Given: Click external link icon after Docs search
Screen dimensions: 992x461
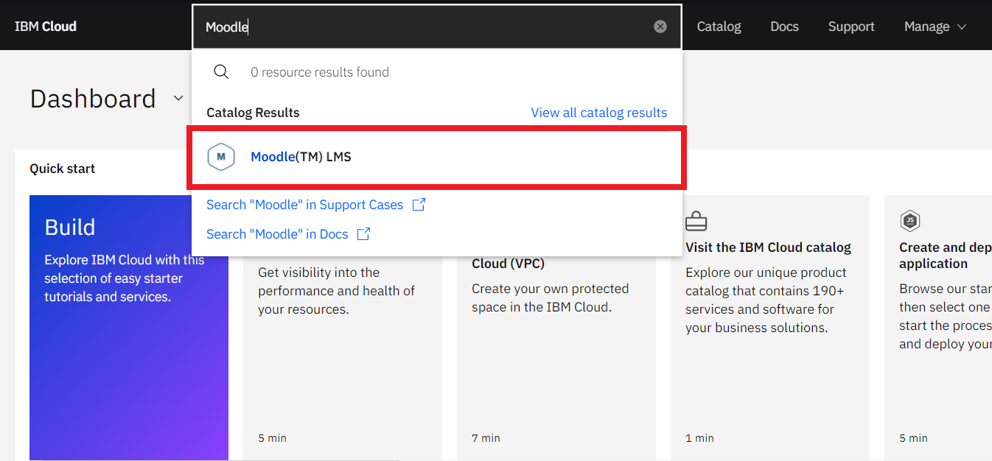Looking at the screenshot, I should click(363, 234).
